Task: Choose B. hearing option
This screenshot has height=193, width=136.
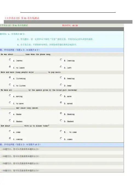Action: tap(61, 78)
